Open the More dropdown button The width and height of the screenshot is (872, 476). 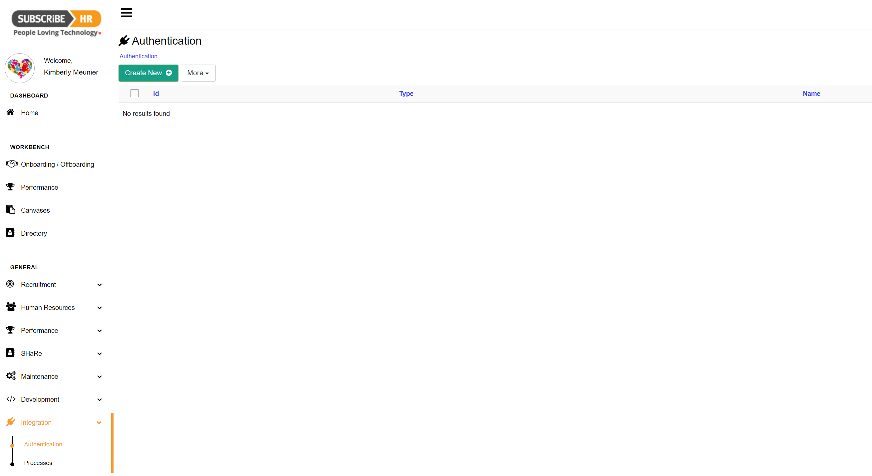click(x=197, y=73)
